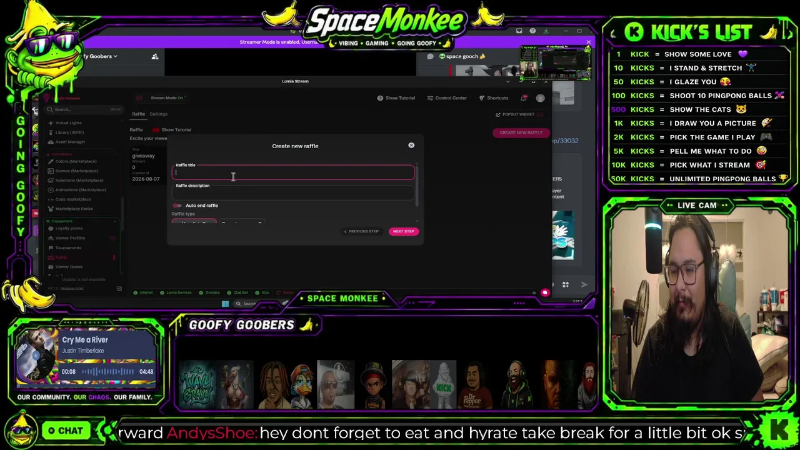Image resolution: width=800 pixels, height=450 pixels.
Task: Select the Raffle tab
Action: (x=138, y=114)
